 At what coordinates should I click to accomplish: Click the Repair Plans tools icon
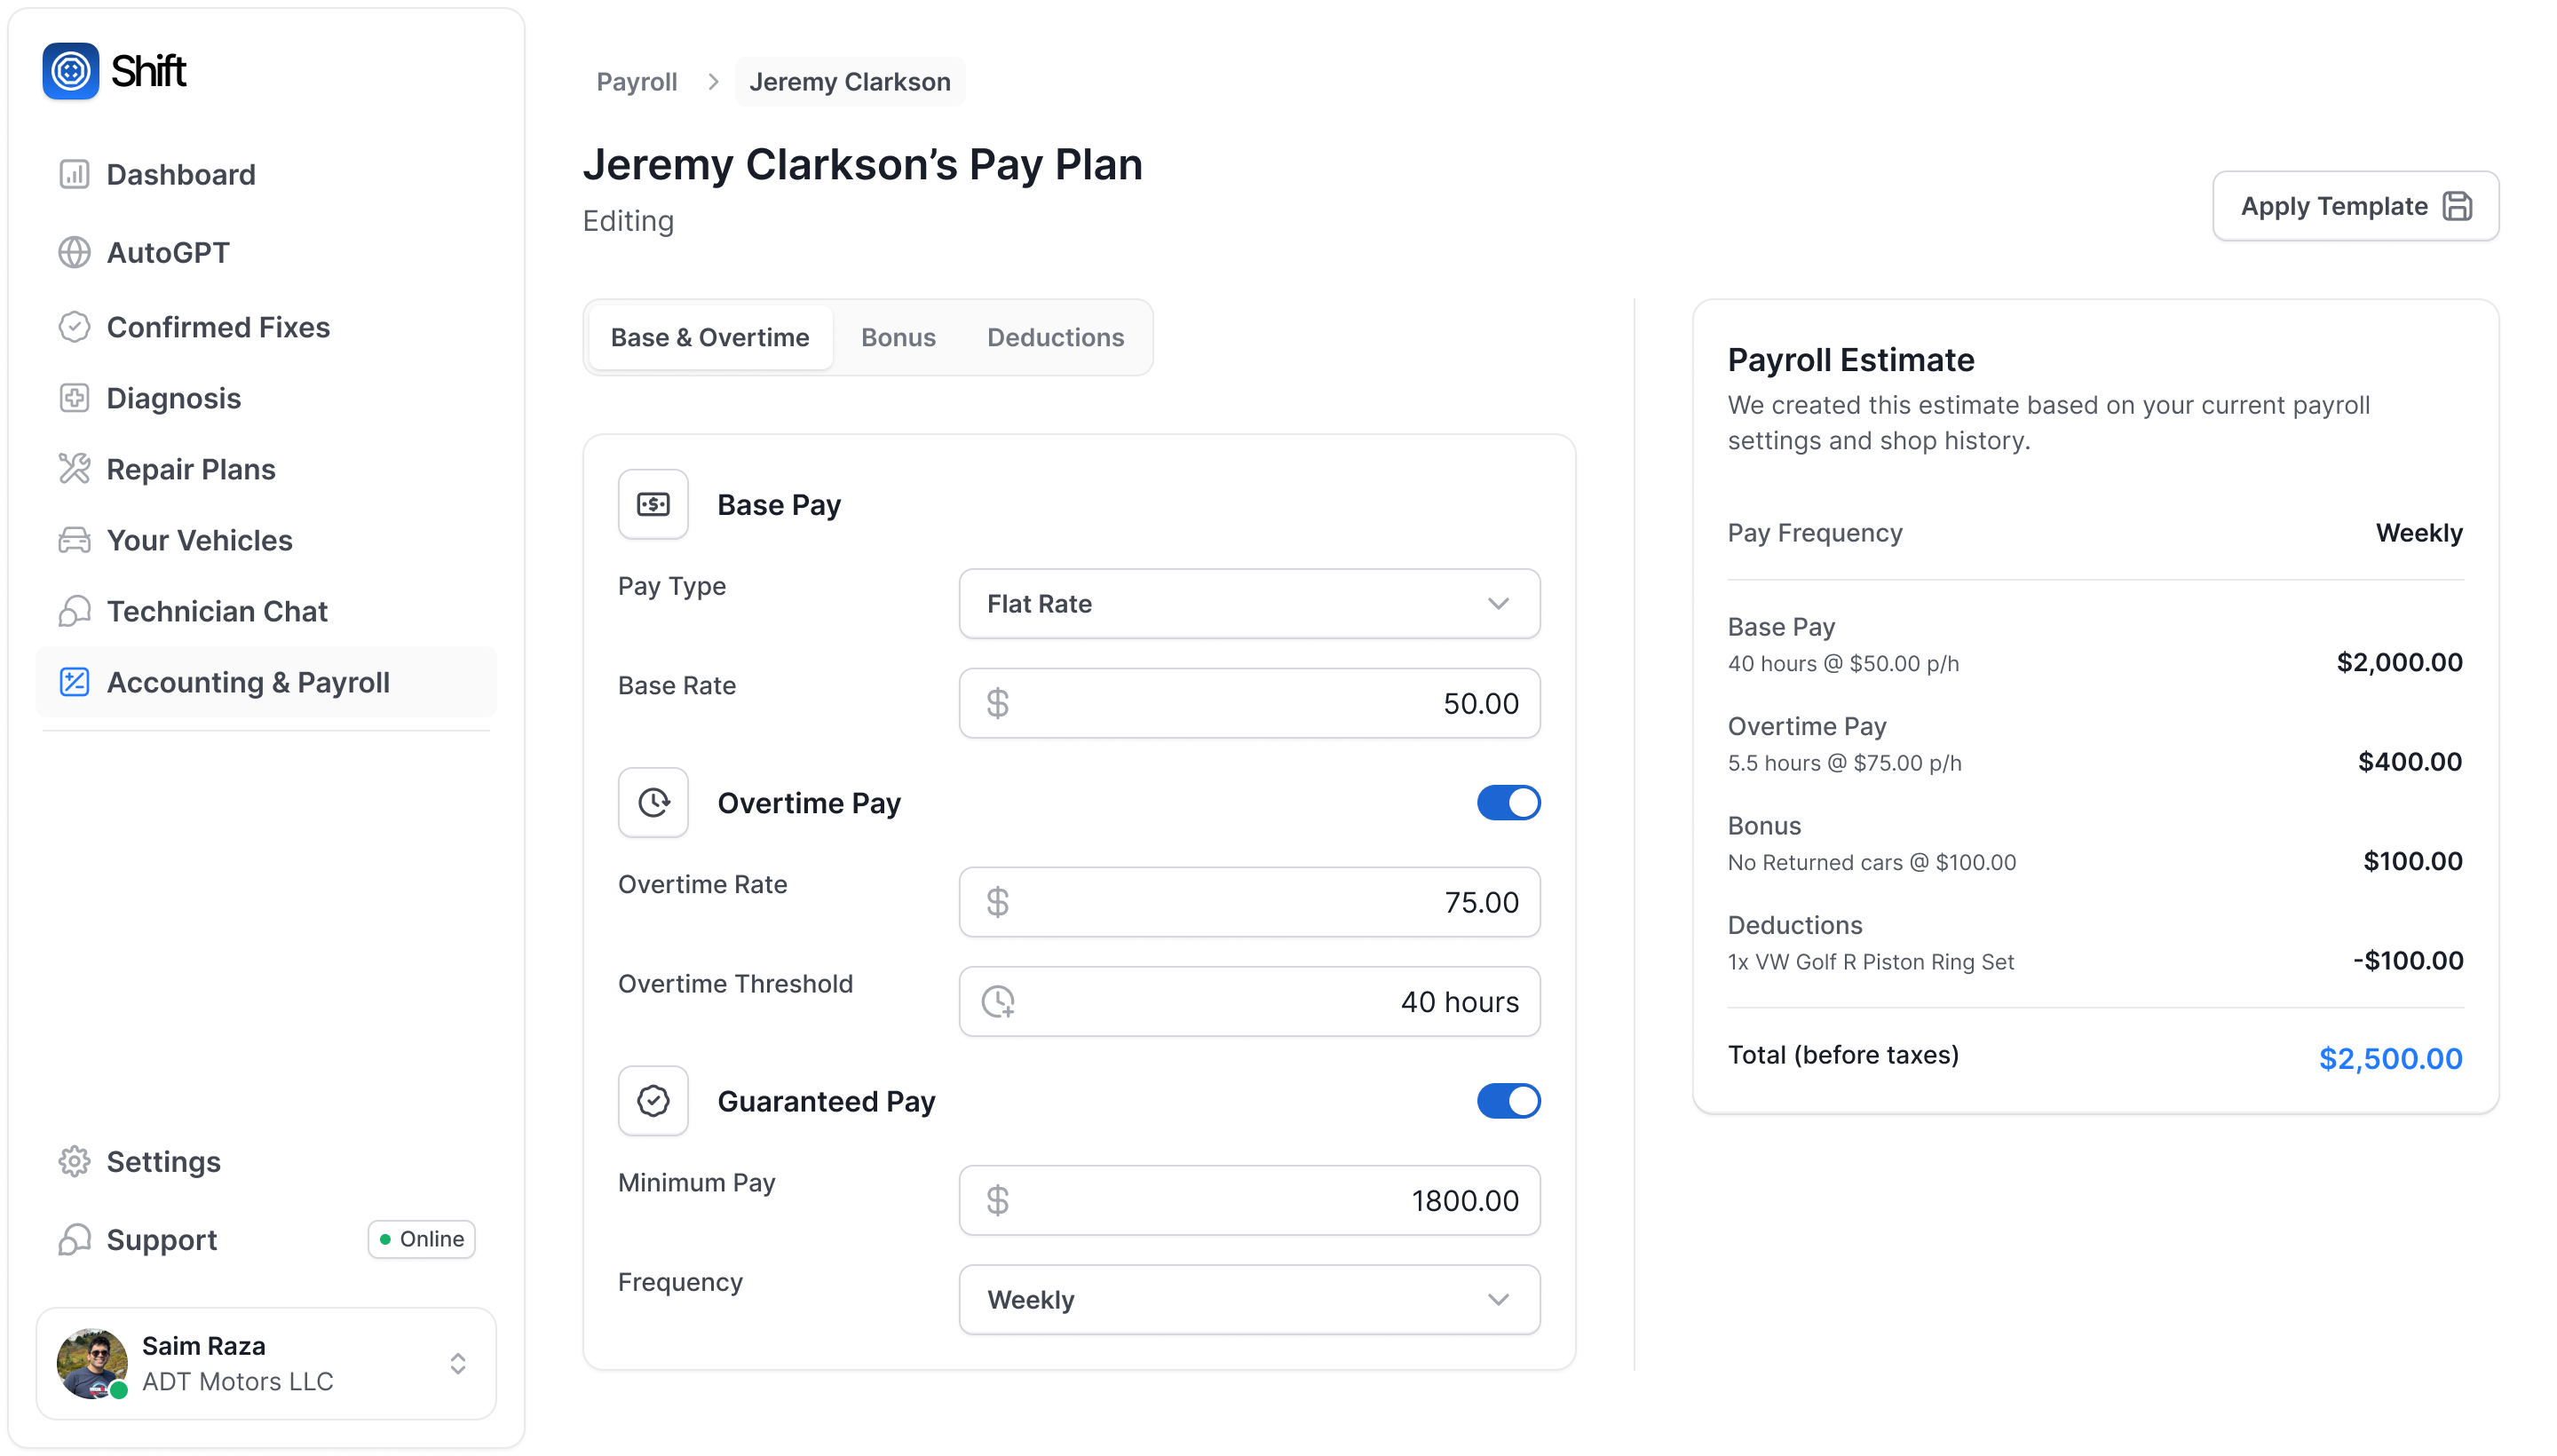point(74,469)
